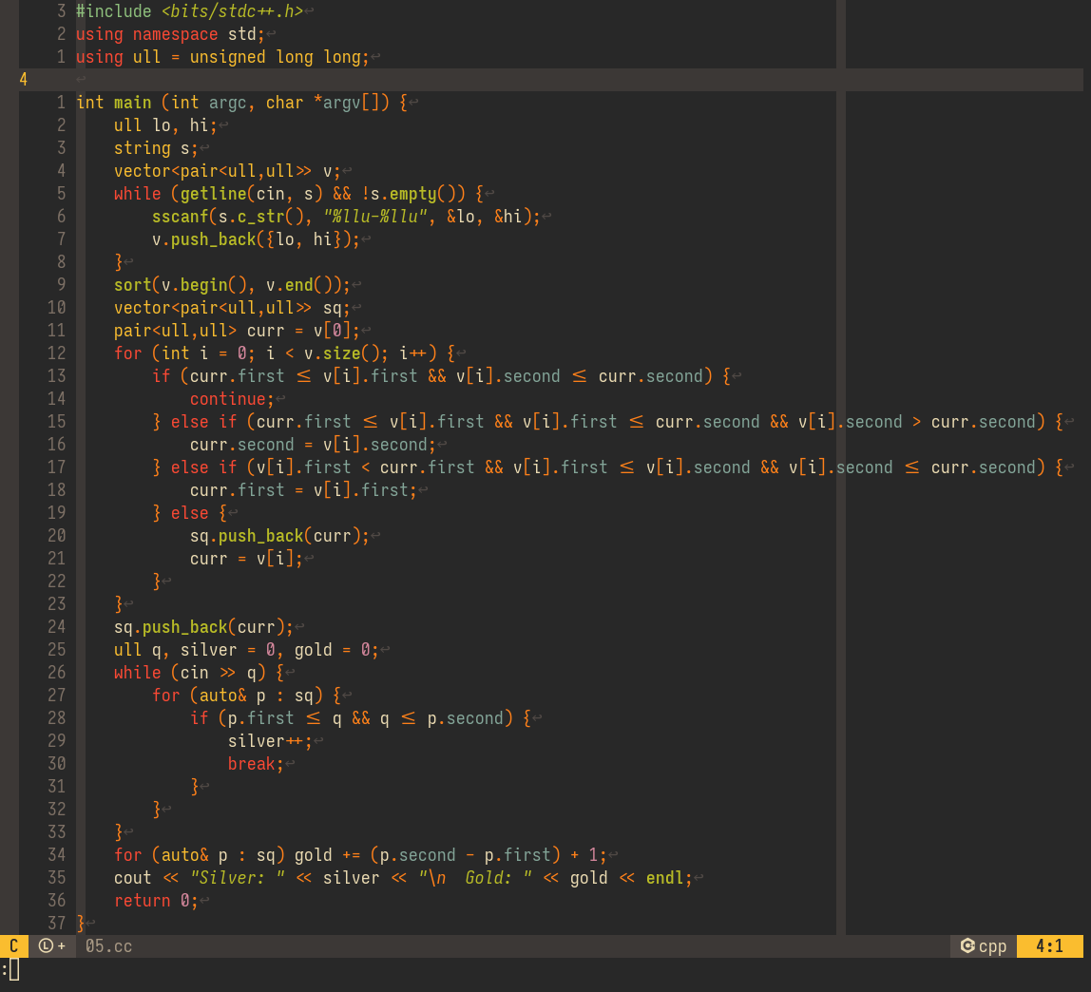
Task: Click 'using ull = unsigned long long;' line
Action: pos(222,57)
